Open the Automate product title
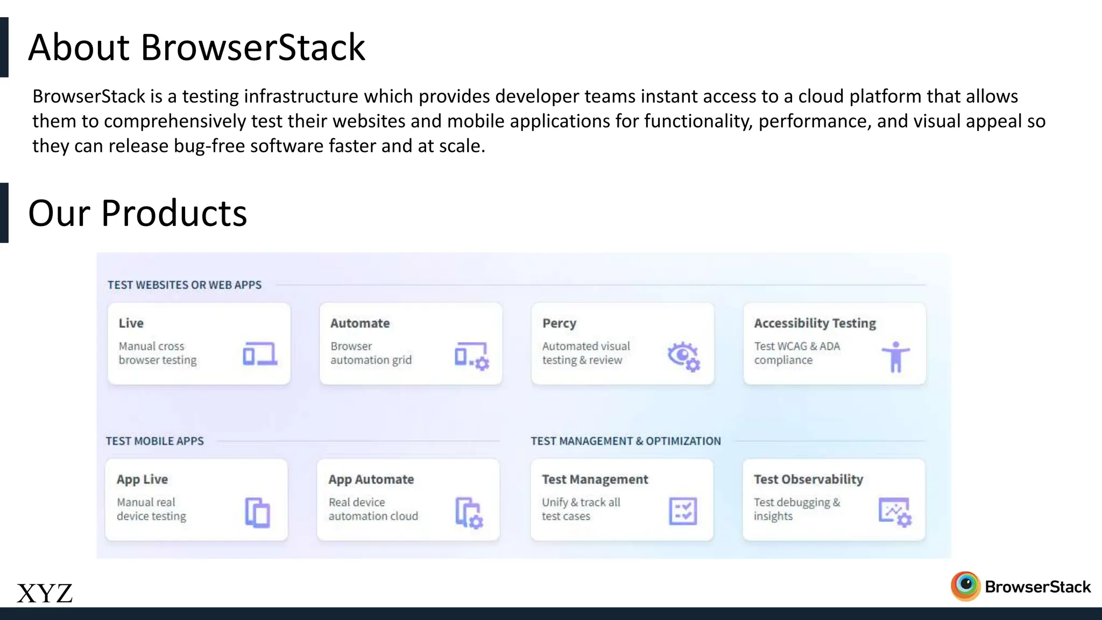 360,323
